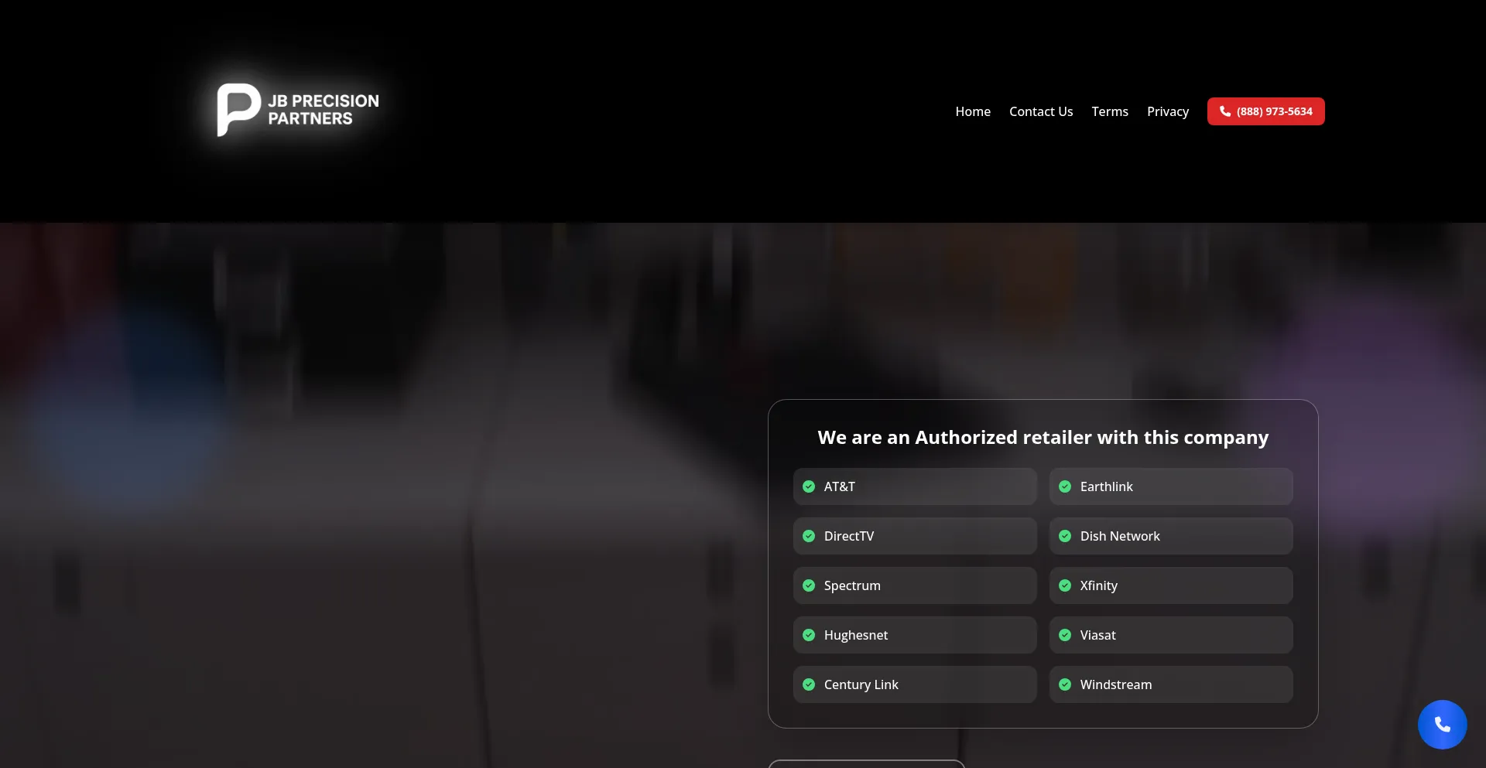Open the Terms page
This screenshot has height=768, width=1486.
click(1110, 111)
